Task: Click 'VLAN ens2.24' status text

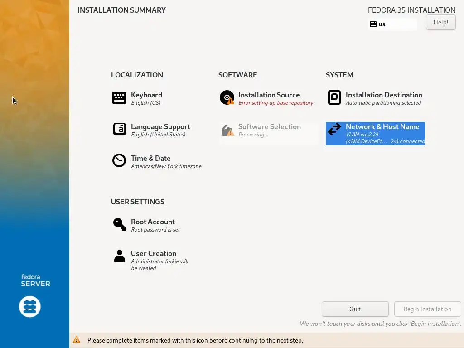Action: (x=362, y=135)
